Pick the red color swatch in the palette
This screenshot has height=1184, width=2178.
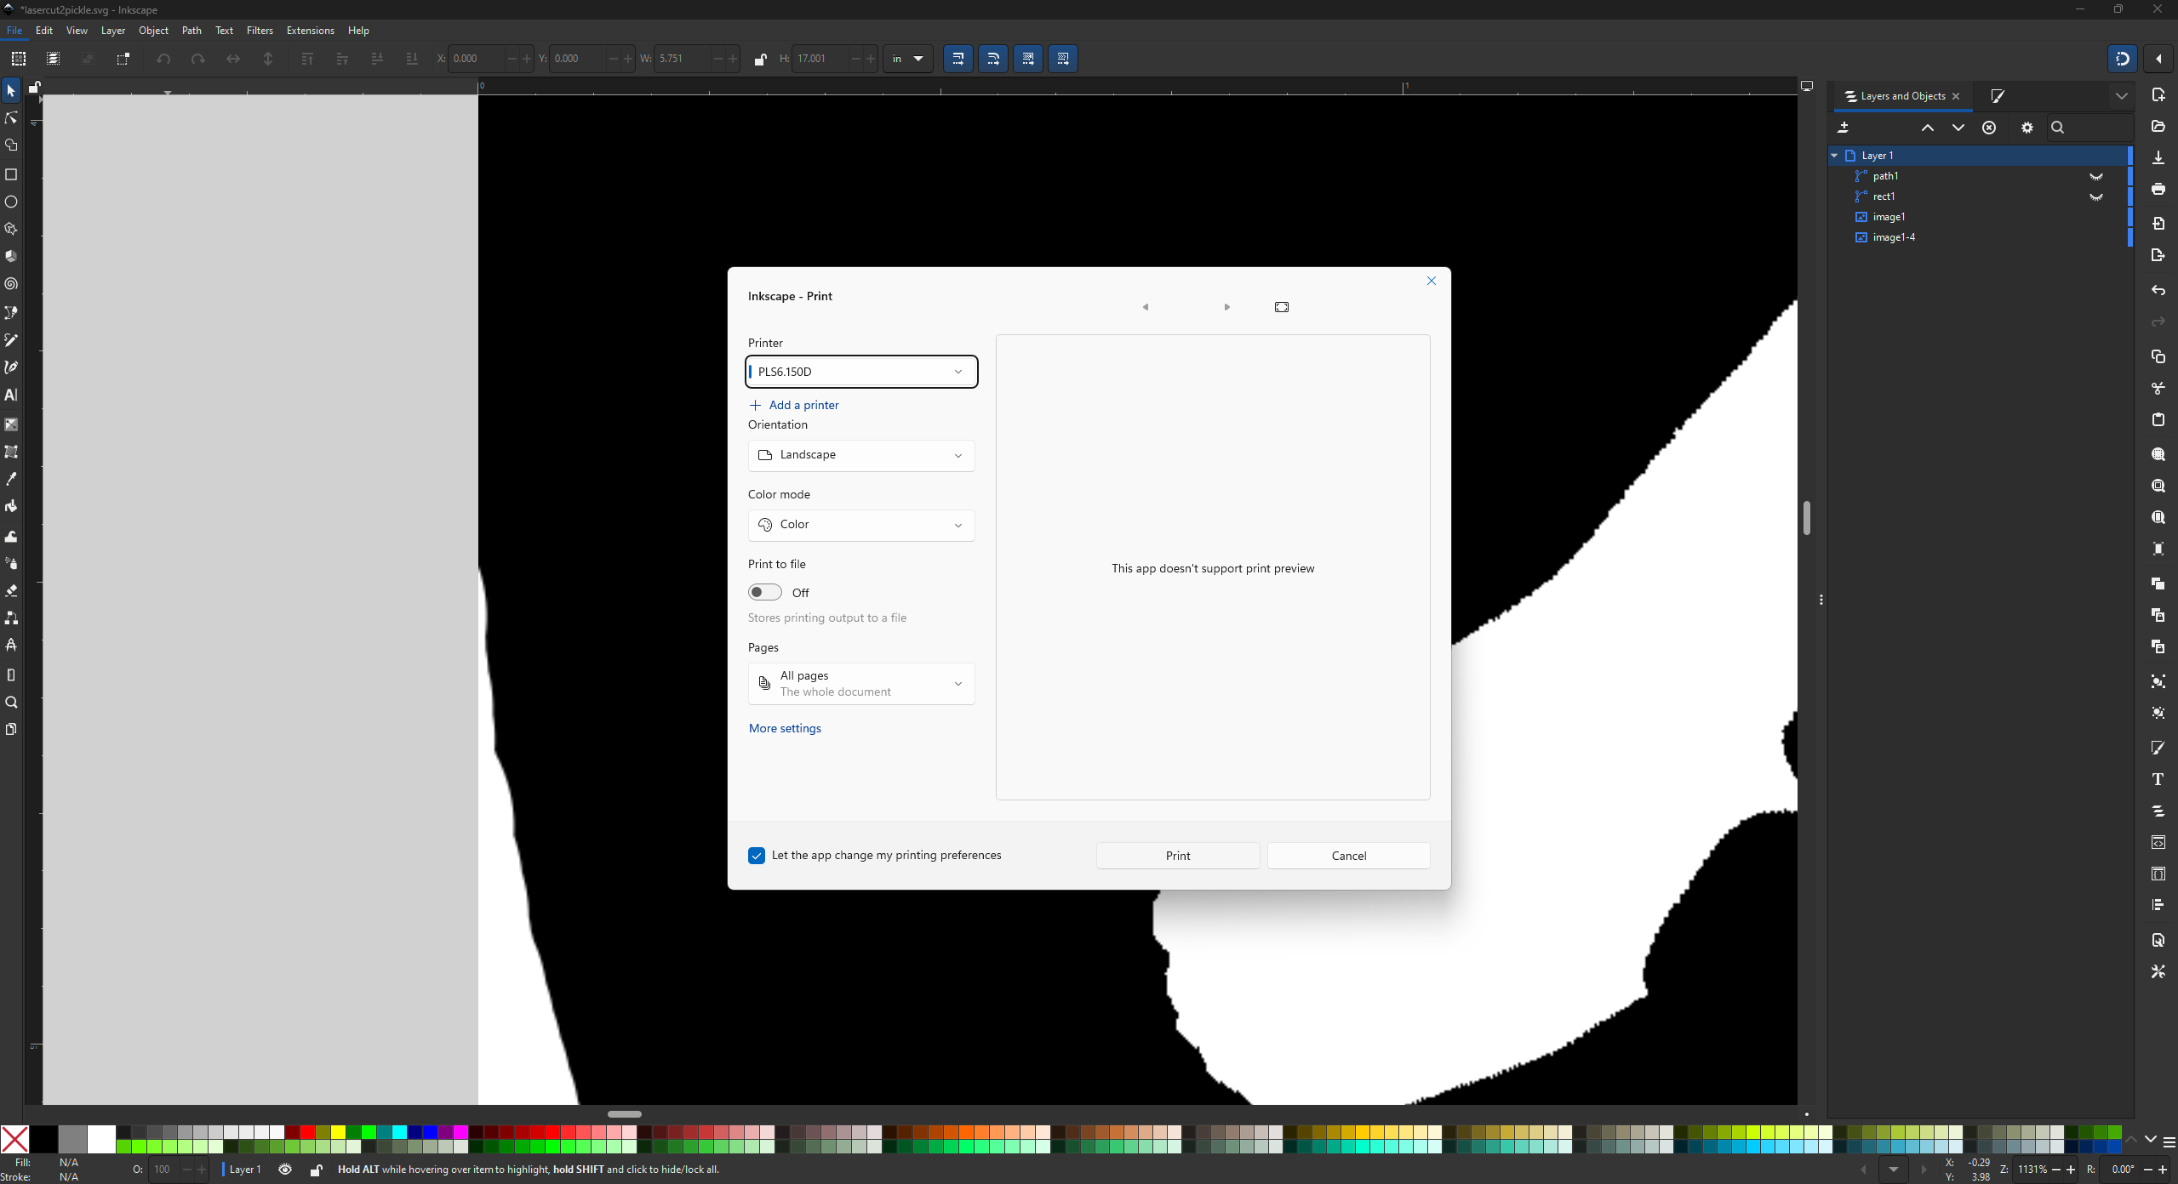tap(307, 1132)
